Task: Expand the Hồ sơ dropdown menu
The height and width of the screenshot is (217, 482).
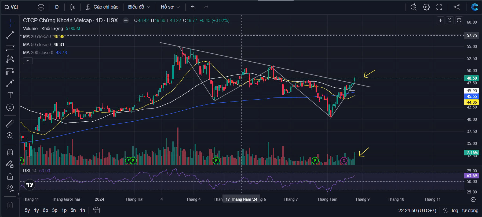Action: click(x=170, y=7)
